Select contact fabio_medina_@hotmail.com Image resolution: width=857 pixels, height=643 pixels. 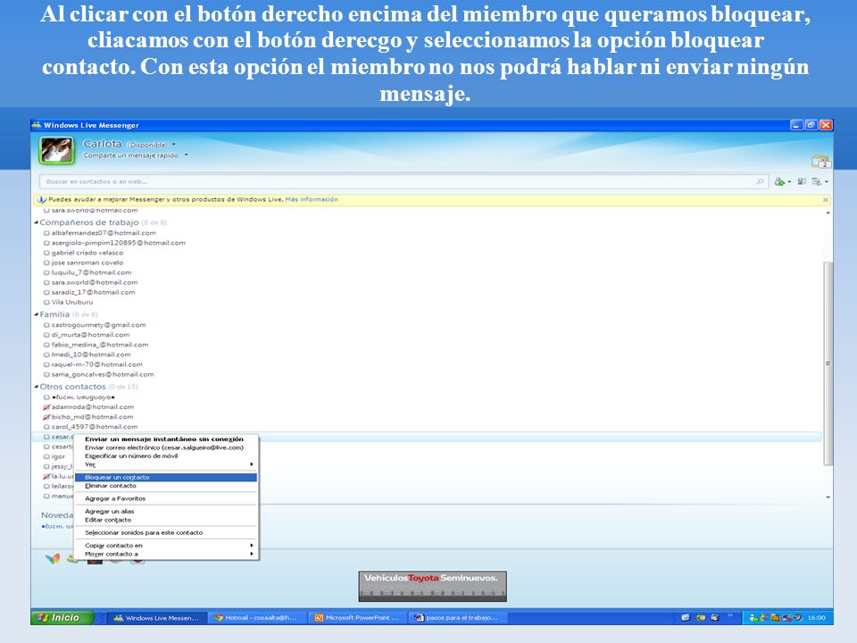coord(99,345)
